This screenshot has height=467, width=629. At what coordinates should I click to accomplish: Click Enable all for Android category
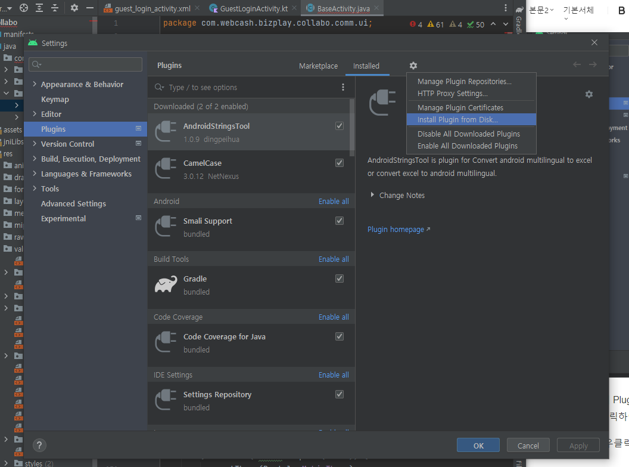[334, 201]
